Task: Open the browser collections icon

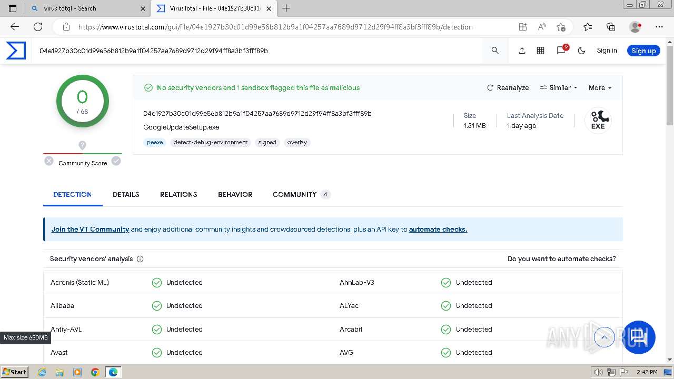Action: pos(611,27)
